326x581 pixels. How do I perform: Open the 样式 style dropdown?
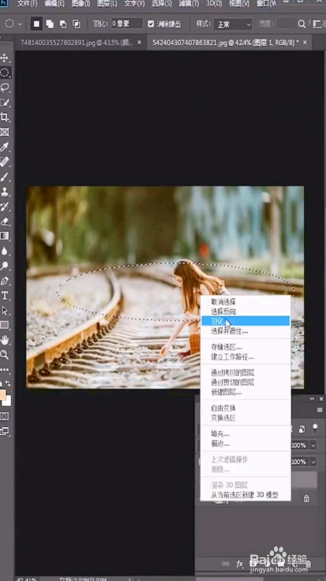click(x=233, y=25)
